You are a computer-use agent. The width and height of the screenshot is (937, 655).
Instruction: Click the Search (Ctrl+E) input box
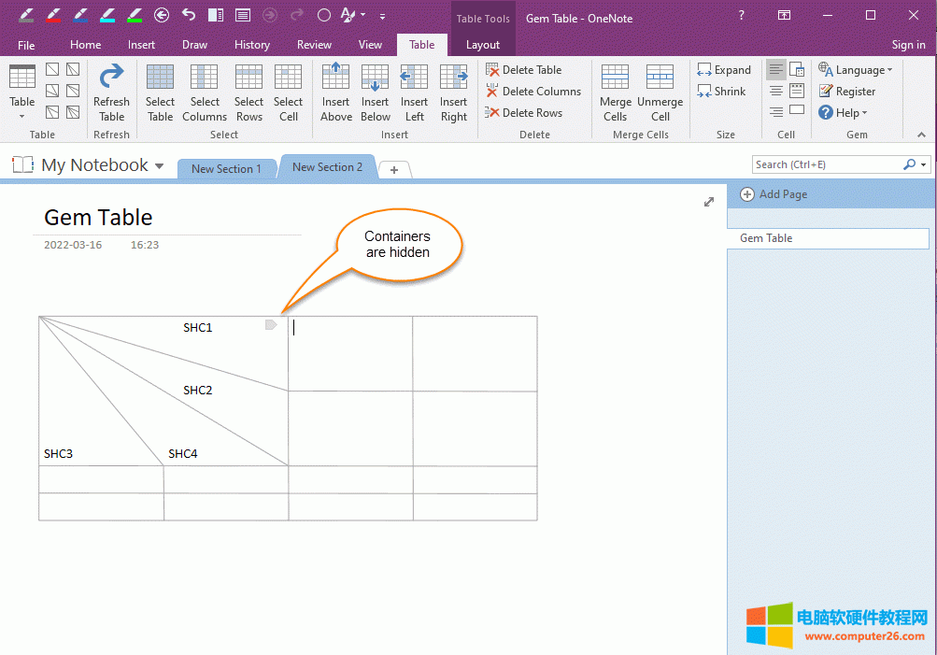827,164
